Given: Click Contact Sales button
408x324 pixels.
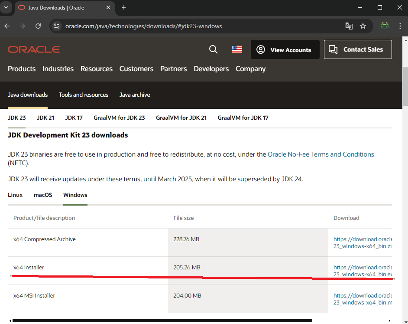Looking at the screenshot, I should pos(358,49).
